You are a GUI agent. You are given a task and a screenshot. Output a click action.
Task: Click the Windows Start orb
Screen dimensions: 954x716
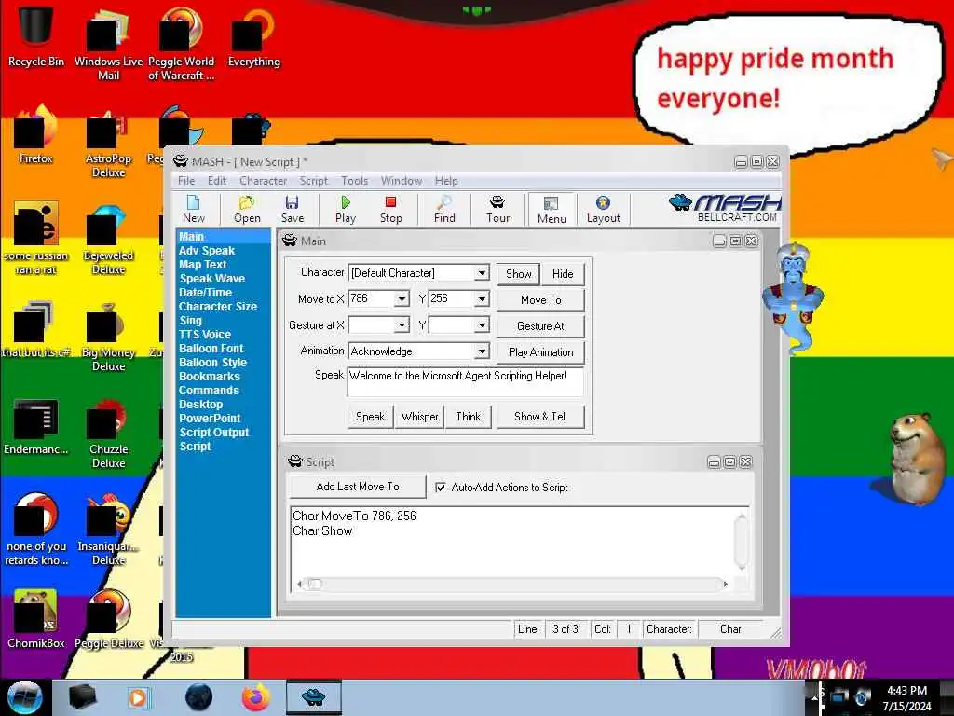coord(24,697)
